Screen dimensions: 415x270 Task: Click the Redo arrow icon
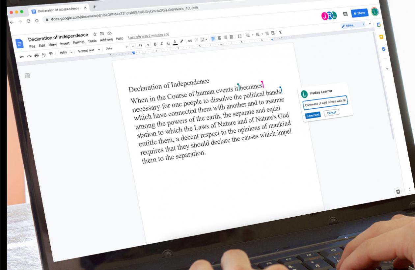click(x=29, y=56)
